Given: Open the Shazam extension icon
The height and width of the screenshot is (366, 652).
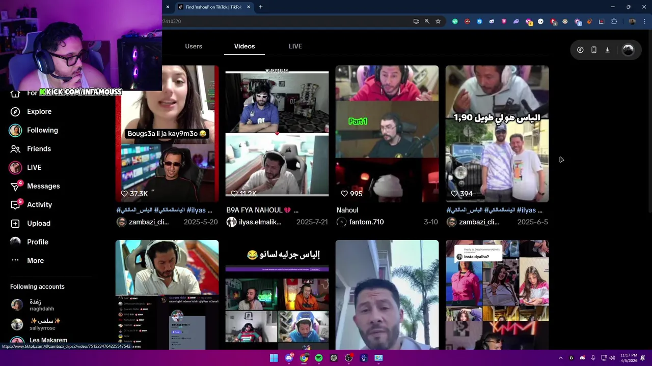Looking at the screenshot, I should (x=479, y=21).
